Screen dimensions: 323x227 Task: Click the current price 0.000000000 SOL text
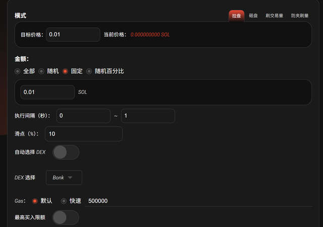[x=150, y=35]
